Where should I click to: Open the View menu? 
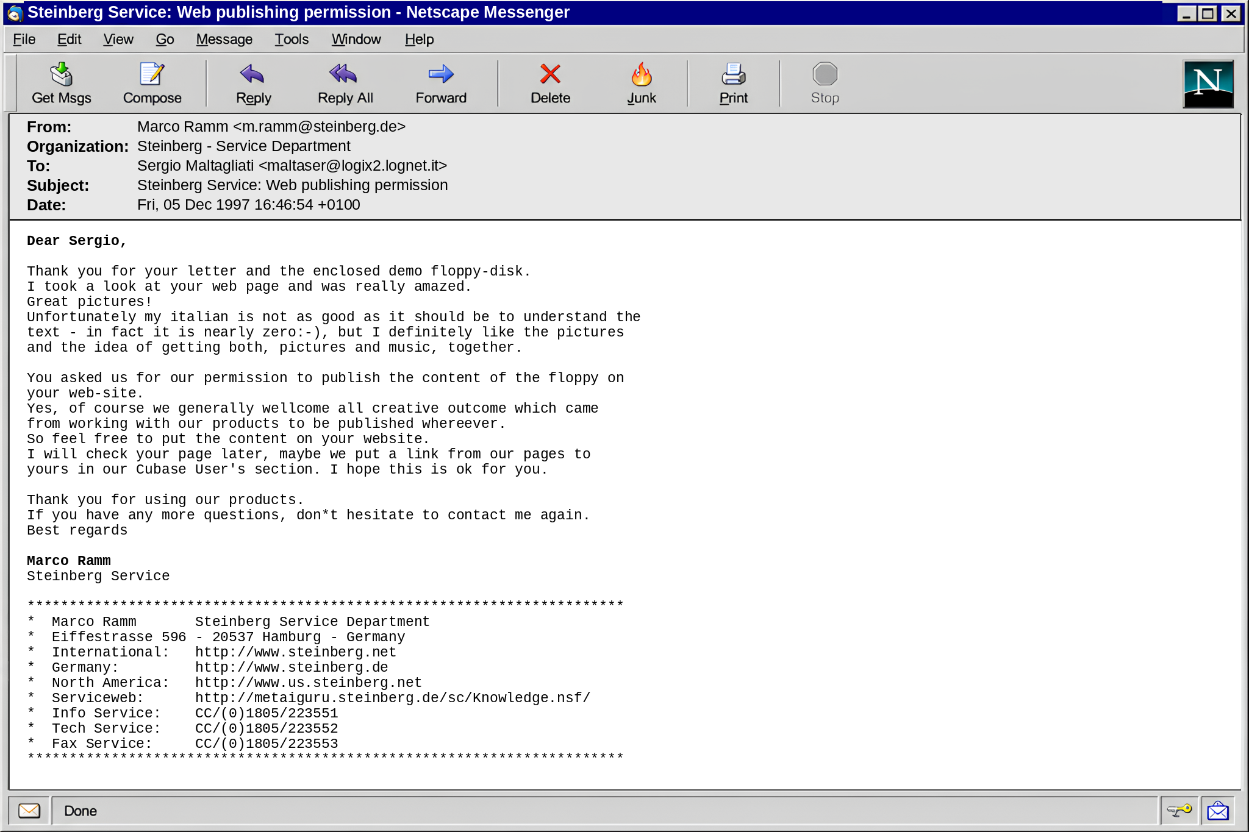click(x=118, y=40)
